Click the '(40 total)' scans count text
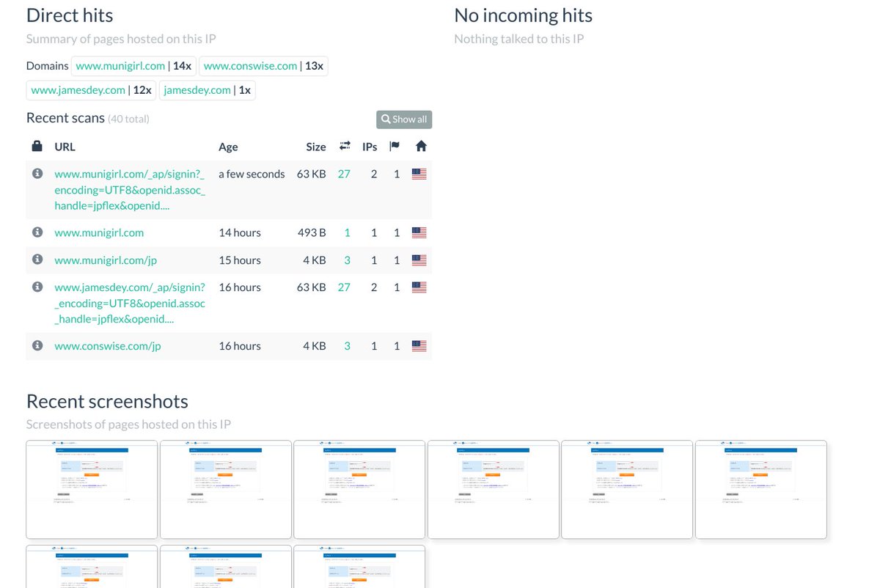The height and width of the screenshot is (588, 880). coord(128,119)
